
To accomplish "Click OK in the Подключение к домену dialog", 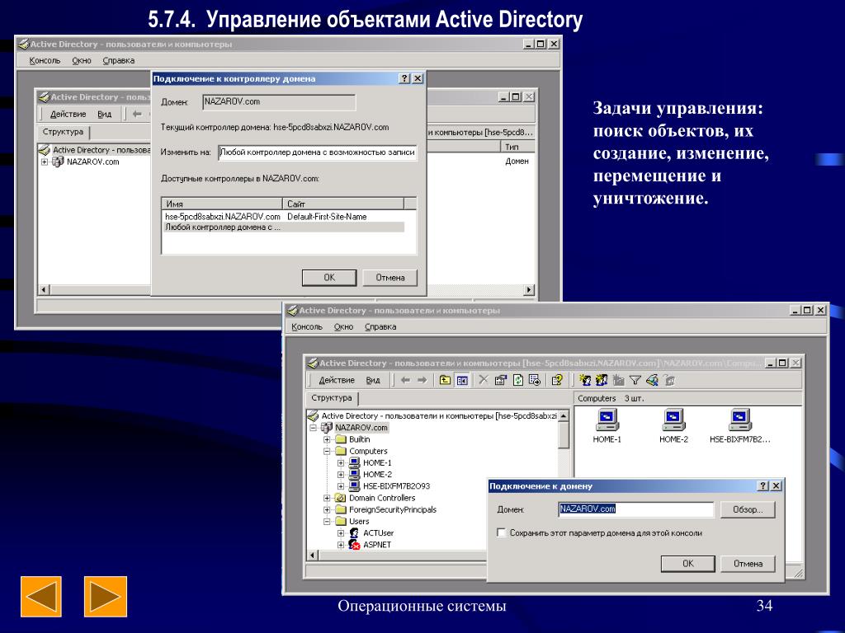I will (x=687, y=564).
